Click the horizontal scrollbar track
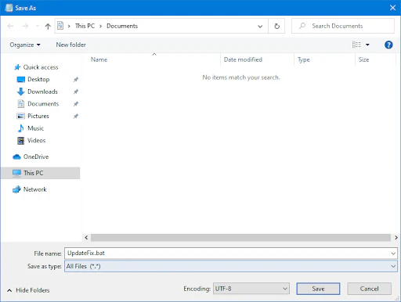The image size is (401, 302). click(x=240, y=238)
